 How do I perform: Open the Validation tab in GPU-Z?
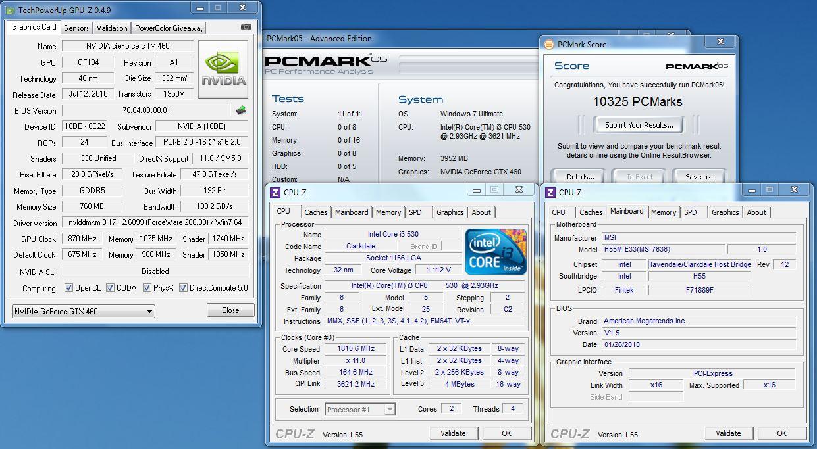(x=112, y=28)
